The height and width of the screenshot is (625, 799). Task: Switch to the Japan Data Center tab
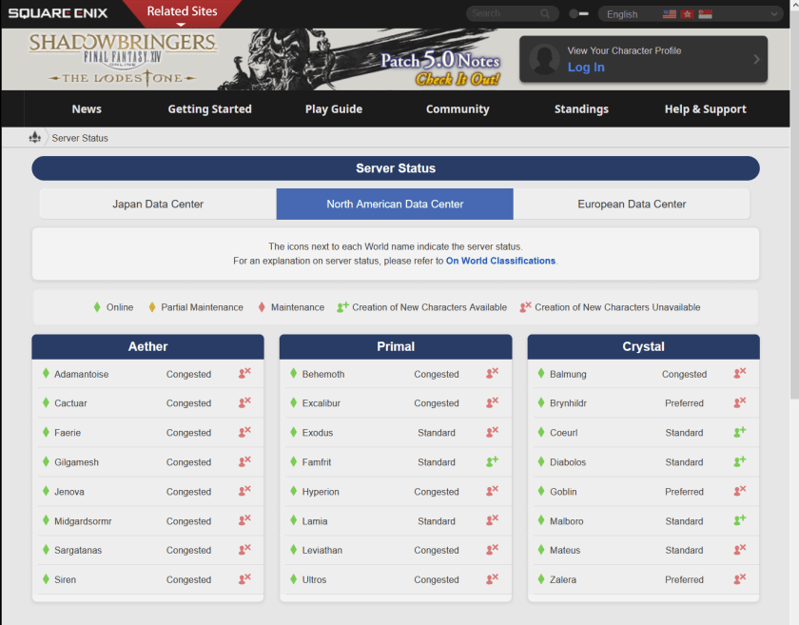[158, 204]
